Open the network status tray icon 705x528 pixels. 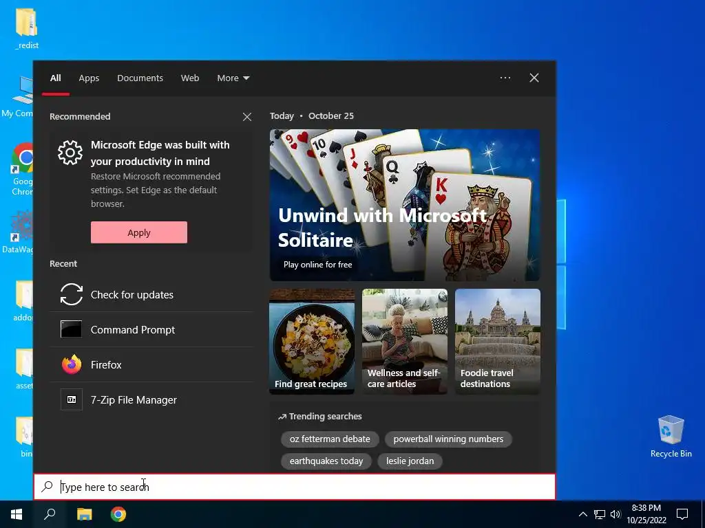[600, 514]
